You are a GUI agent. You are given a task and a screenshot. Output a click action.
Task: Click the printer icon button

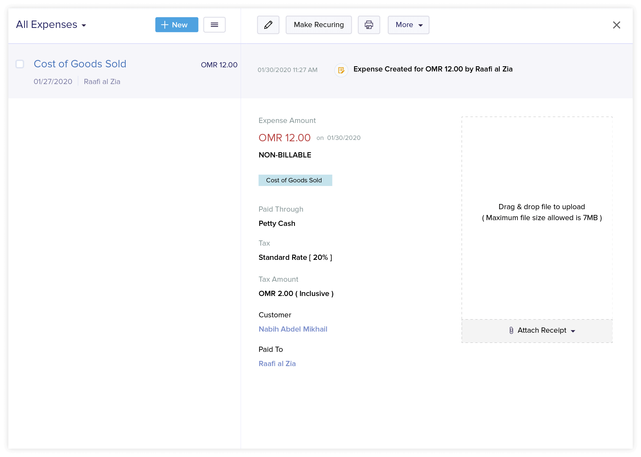pos(369,25)
